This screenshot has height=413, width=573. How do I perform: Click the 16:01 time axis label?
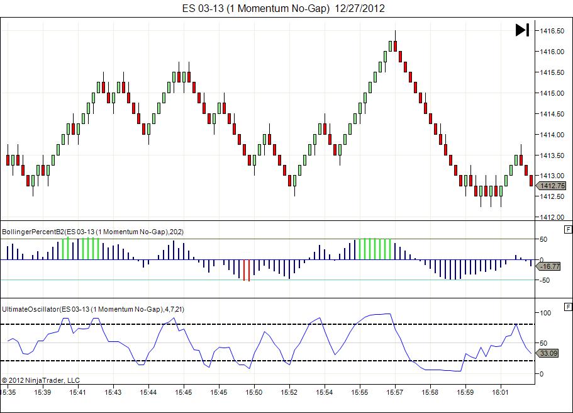pyautogui.click(x=500, y=392)
